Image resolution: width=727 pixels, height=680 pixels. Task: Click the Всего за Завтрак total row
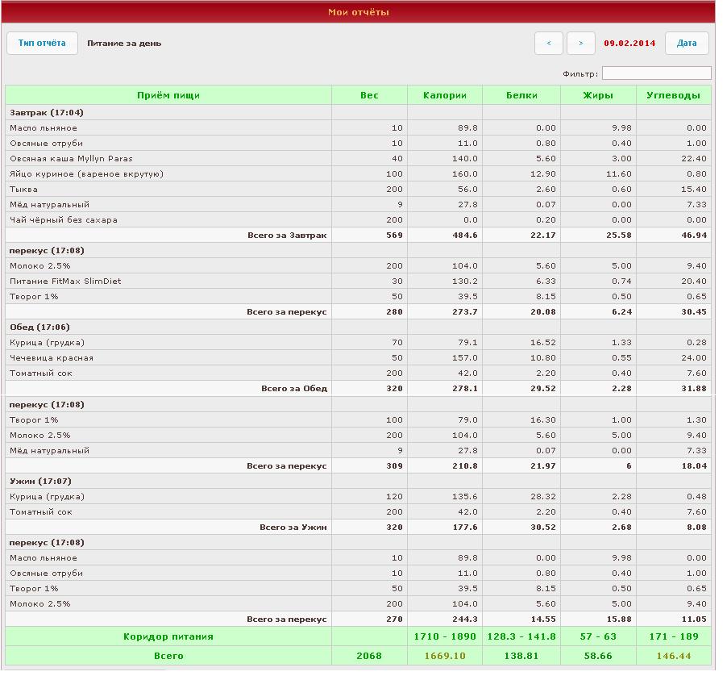click(358, 236)
